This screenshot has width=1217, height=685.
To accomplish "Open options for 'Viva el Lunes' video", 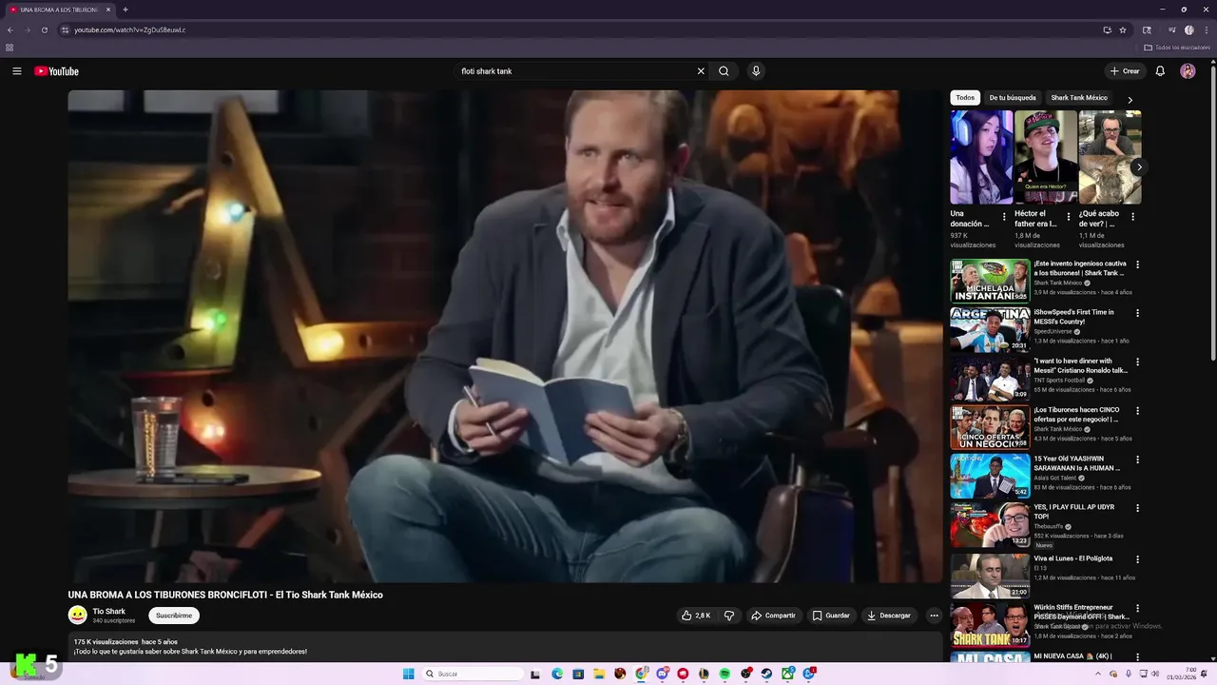I will tap(1137, 559).
